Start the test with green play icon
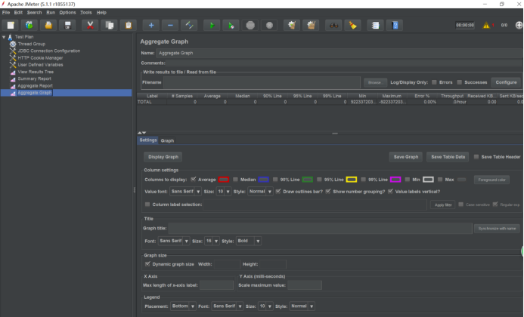Screen dimensions: 524x317 click(x=212, y=26)
